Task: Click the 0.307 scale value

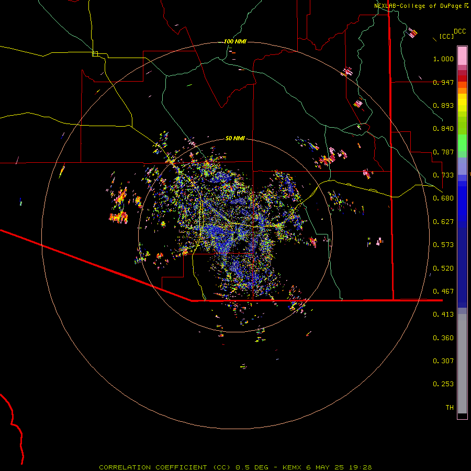Action: pos(443,361)
